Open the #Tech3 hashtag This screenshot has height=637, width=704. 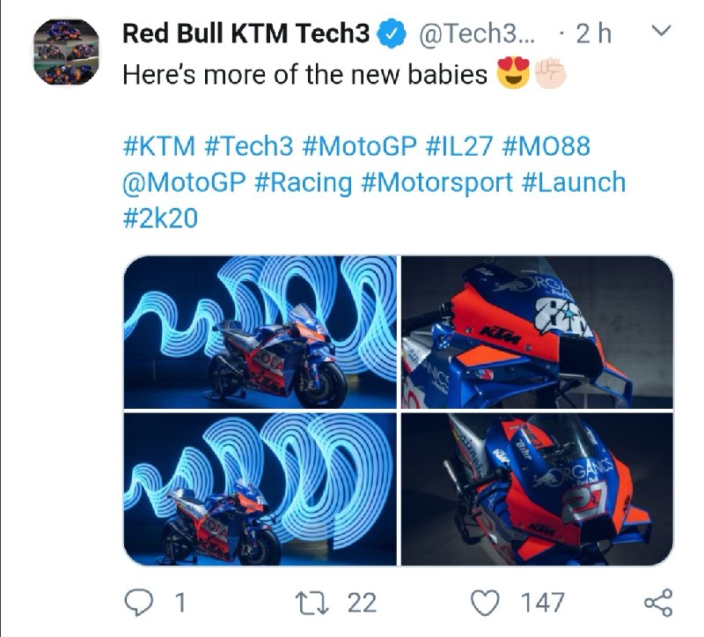(248, 146)
